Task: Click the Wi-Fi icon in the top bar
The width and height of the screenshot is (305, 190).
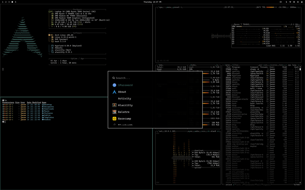Action: tap(290, 2)
